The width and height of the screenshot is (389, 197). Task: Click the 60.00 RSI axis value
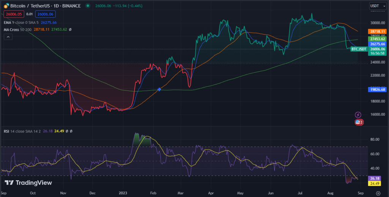(375, 154)
